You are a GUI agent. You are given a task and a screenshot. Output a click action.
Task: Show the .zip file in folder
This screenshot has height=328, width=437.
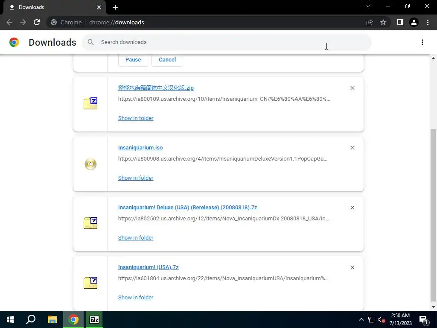[136, 118]
